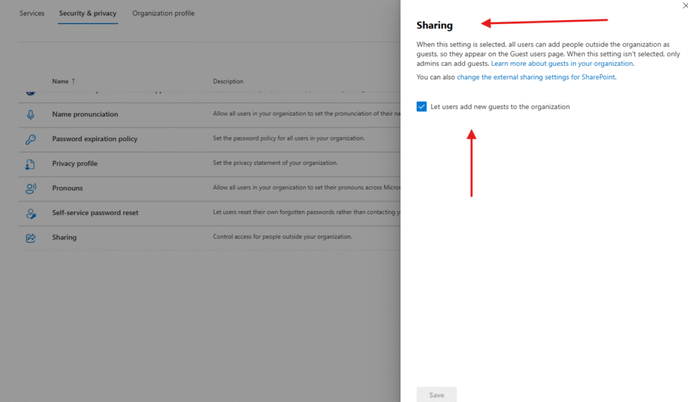The image size is (688, 402).
Task: Click the Self-service password reset icon
Action: click(x=31, y=213)
